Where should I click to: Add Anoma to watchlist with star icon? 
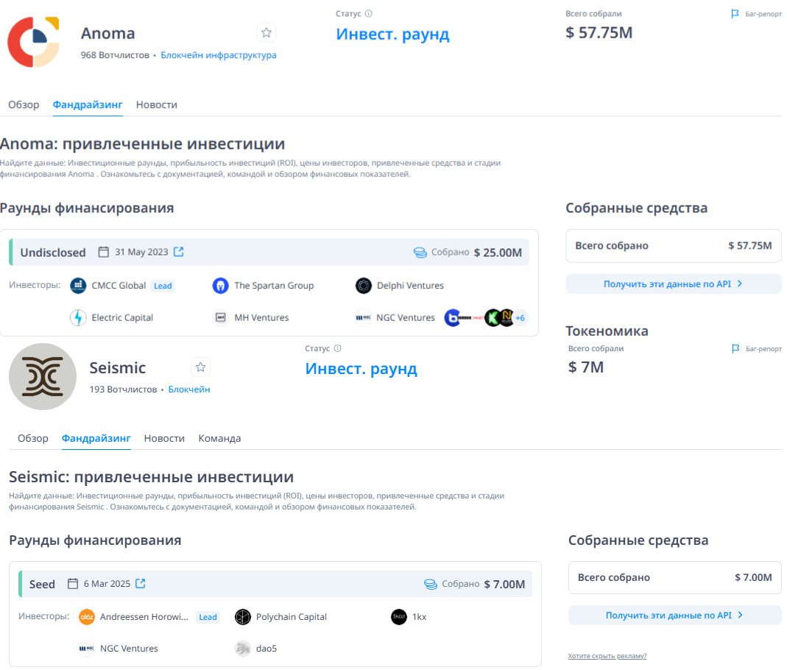266,33
